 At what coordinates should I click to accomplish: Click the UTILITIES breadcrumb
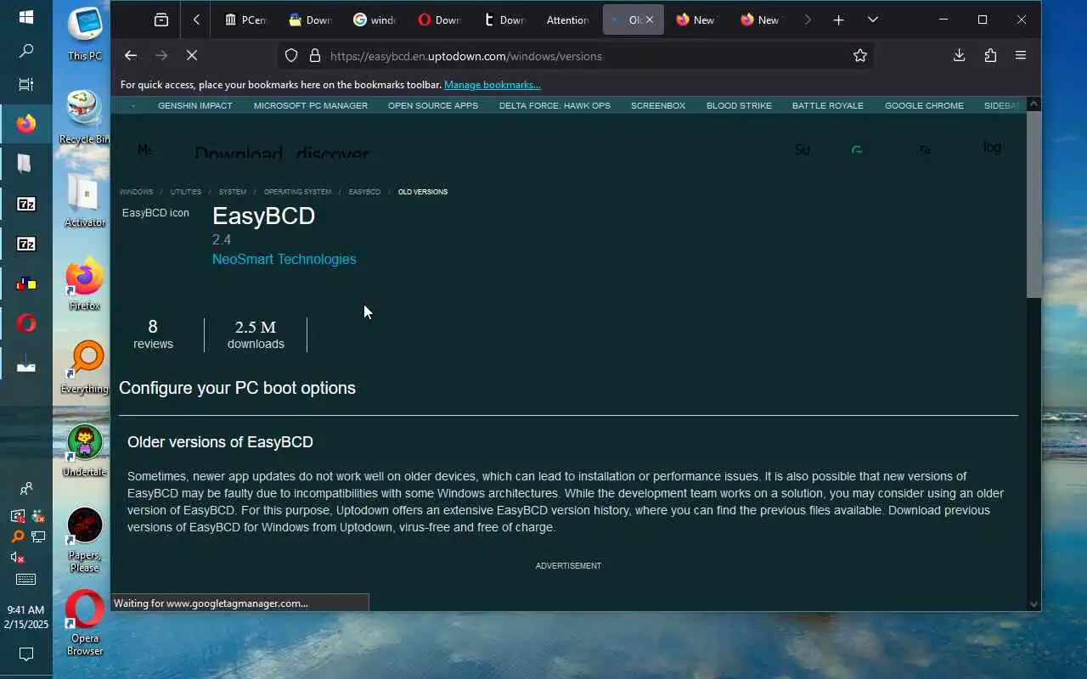pyautogui.click(x=186, y=192)
